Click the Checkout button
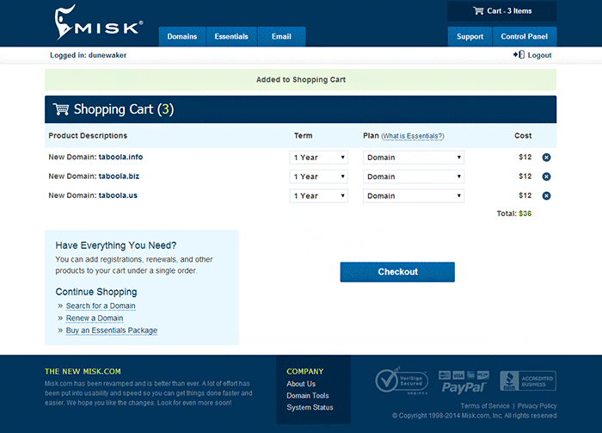The height and width of the screenshot is (433, 602). [x=397, y=272]
